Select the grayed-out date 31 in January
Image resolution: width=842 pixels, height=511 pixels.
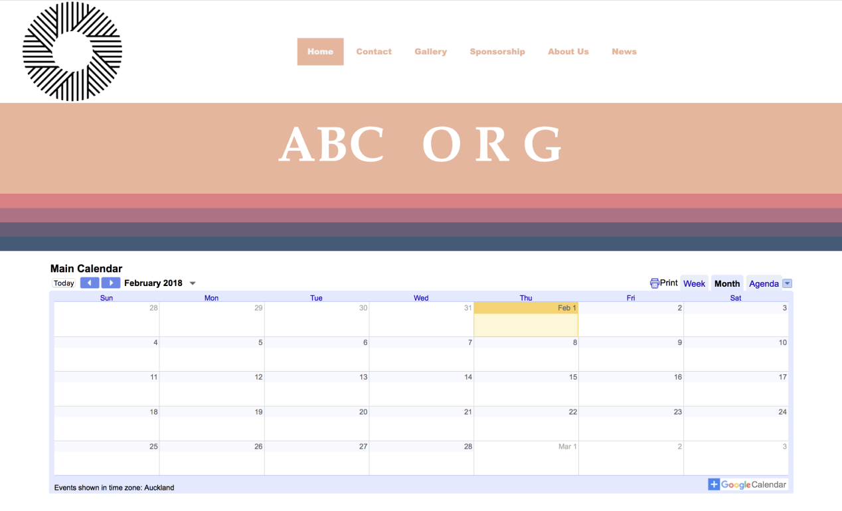click(468, 308)
